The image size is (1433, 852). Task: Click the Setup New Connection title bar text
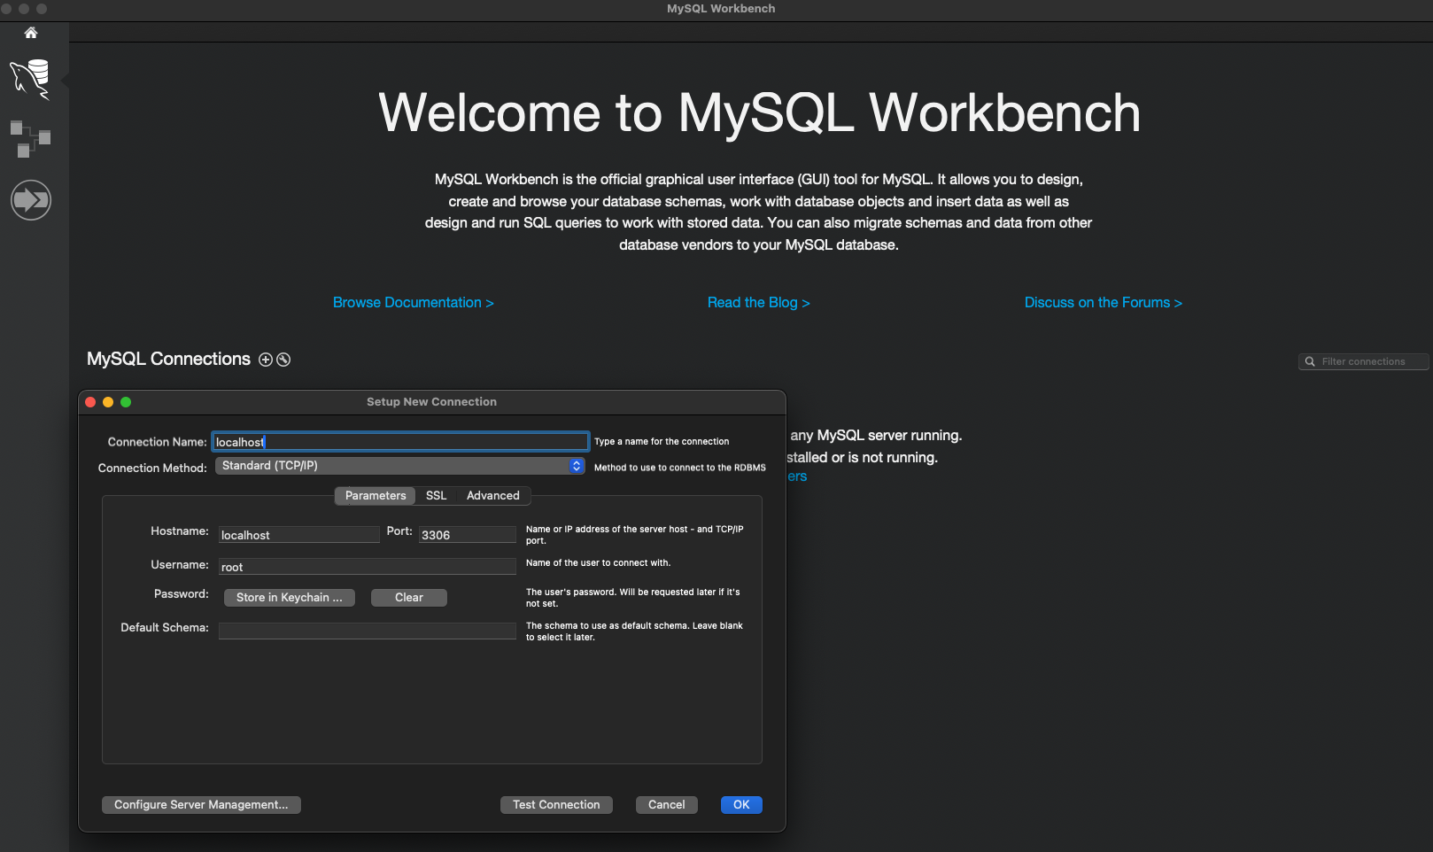431,402
